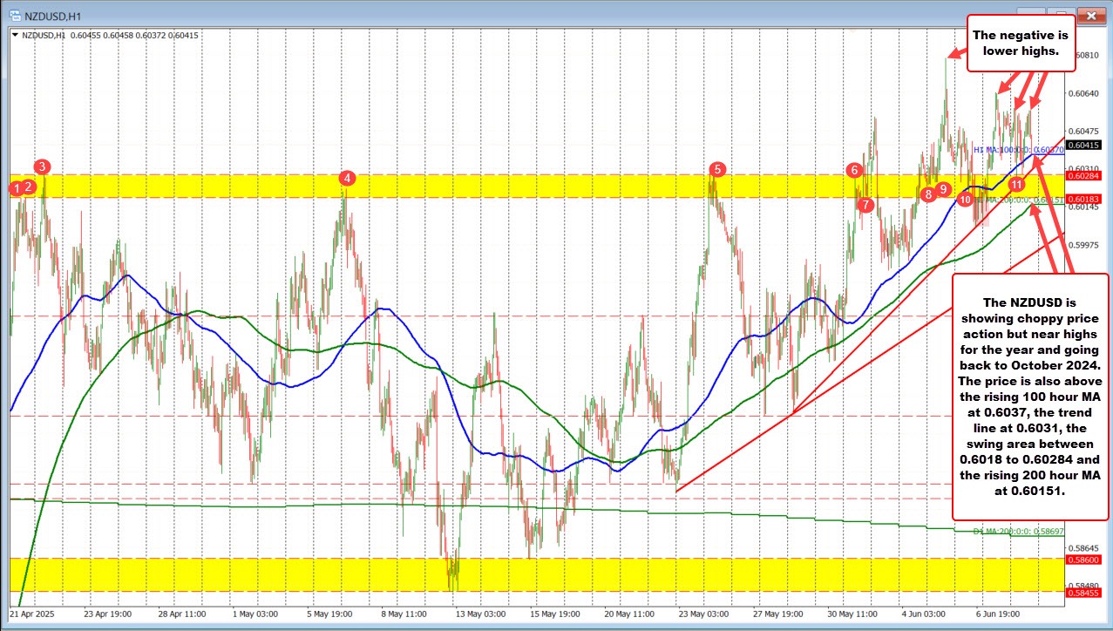Click red circle marker number 7
The image size is (1113, 631).
(865, 205)
